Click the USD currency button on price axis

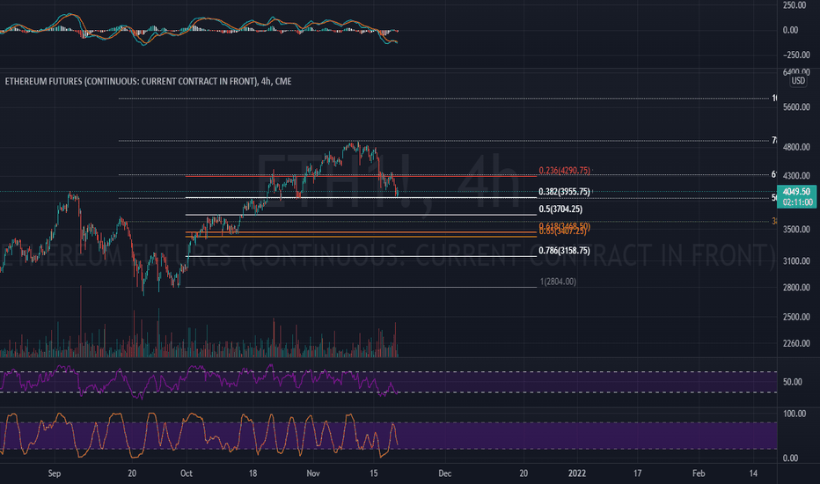coord(798,81)
